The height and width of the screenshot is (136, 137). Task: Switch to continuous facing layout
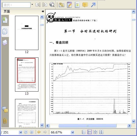[x=95, y=132]
